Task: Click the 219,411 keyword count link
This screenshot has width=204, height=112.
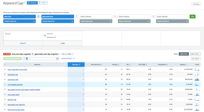Action: click(23, 43)
